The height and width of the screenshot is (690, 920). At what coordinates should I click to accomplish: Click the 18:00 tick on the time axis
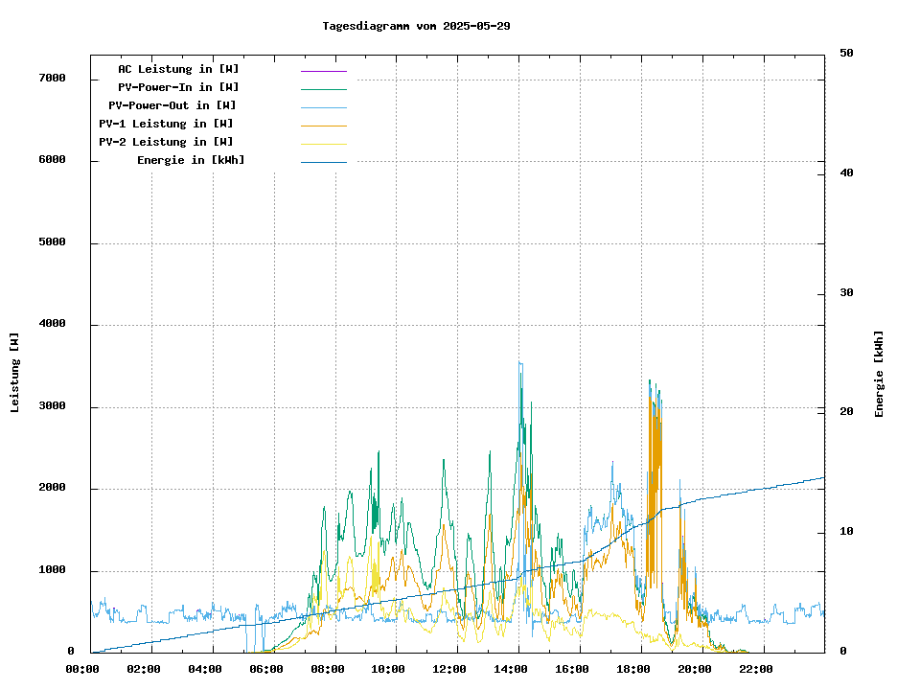click(633, 669)
